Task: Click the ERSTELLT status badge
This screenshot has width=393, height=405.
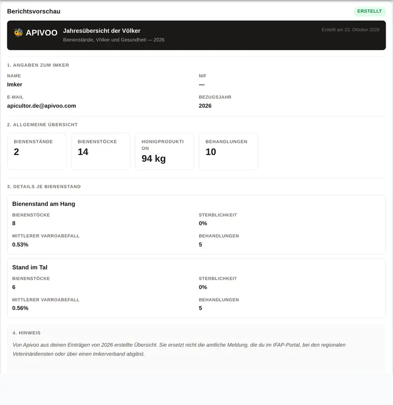Action: coord(369,11)
